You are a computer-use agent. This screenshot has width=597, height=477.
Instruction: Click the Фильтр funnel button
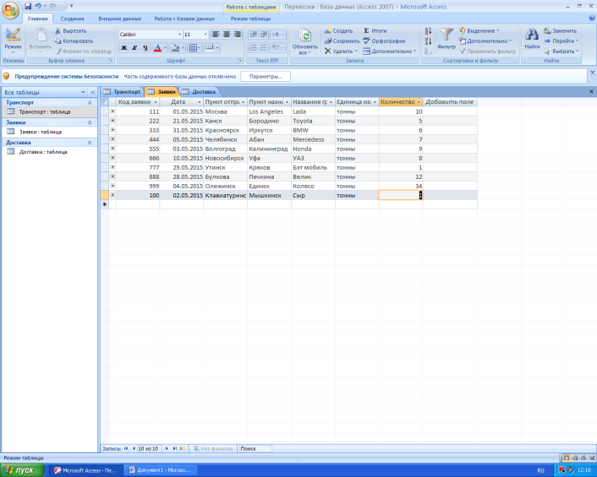pos(446,38)
